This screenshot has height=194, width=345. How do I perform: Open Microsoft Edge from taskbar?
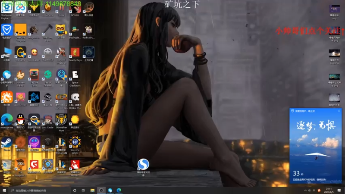119,190
